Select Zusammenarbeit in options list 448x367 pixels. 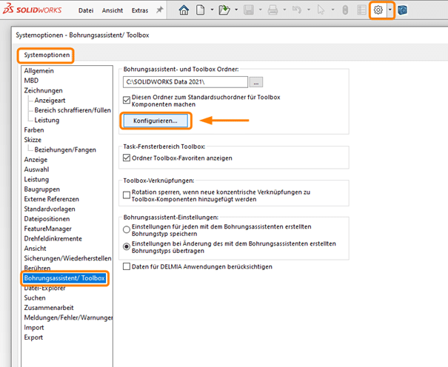[x=49, y=308]
